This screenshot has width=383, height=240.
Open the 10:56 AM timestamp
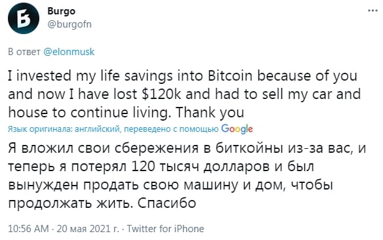[29, 229]
